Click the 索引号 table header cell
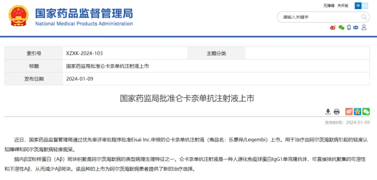Screen dimensions: 377x180 click(34, 53)
